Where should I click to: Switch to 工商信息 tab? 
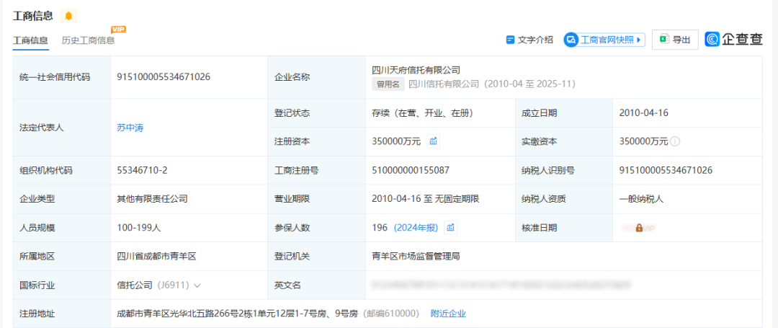(x=30, y=40)
